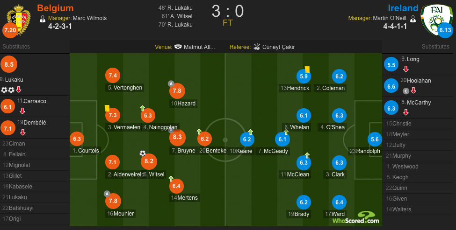This screenshot has width=456, height=230.
Task: Click Belgium's 7.20 team rating badge
Action: (x=10, y=30)
